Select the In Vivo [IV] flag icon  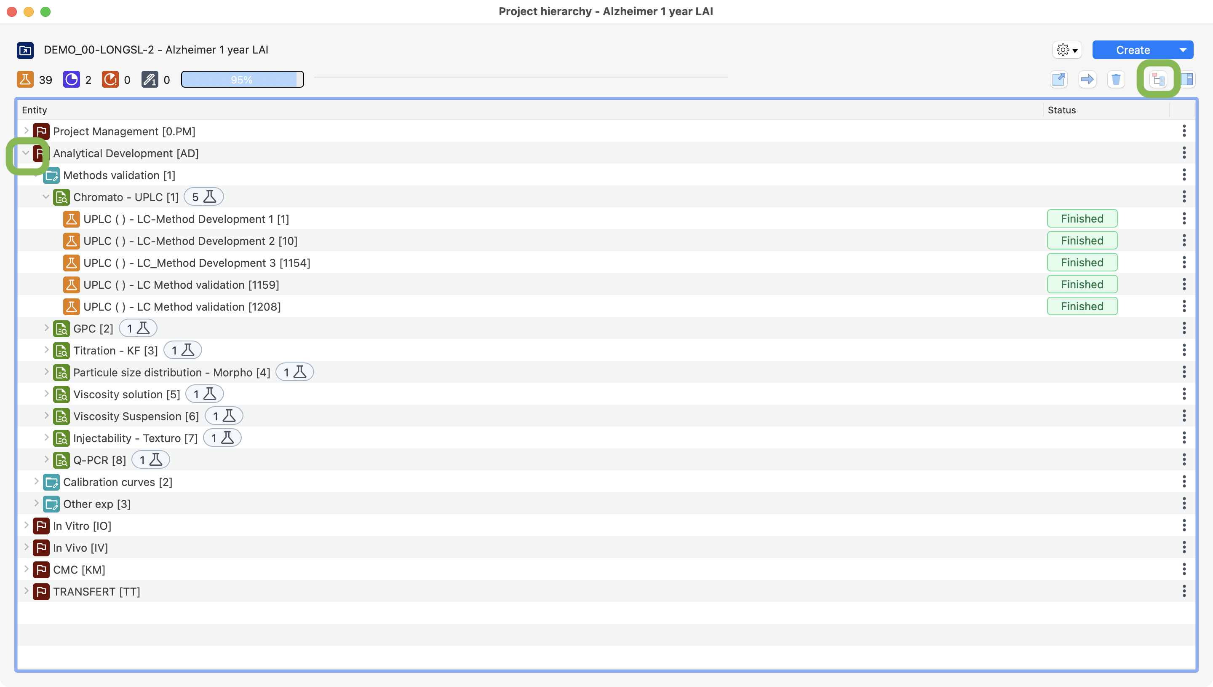coord(41,548)
